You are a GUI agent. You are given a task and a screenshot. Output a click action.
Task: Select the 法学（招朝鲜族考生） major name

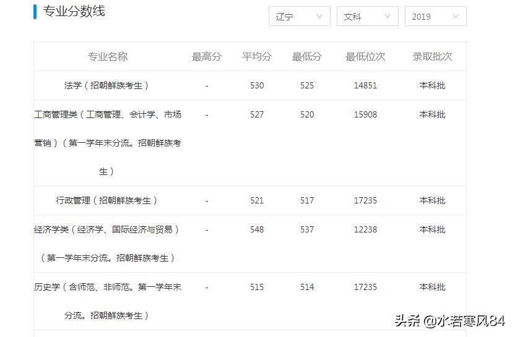click(x=108, y=86)
